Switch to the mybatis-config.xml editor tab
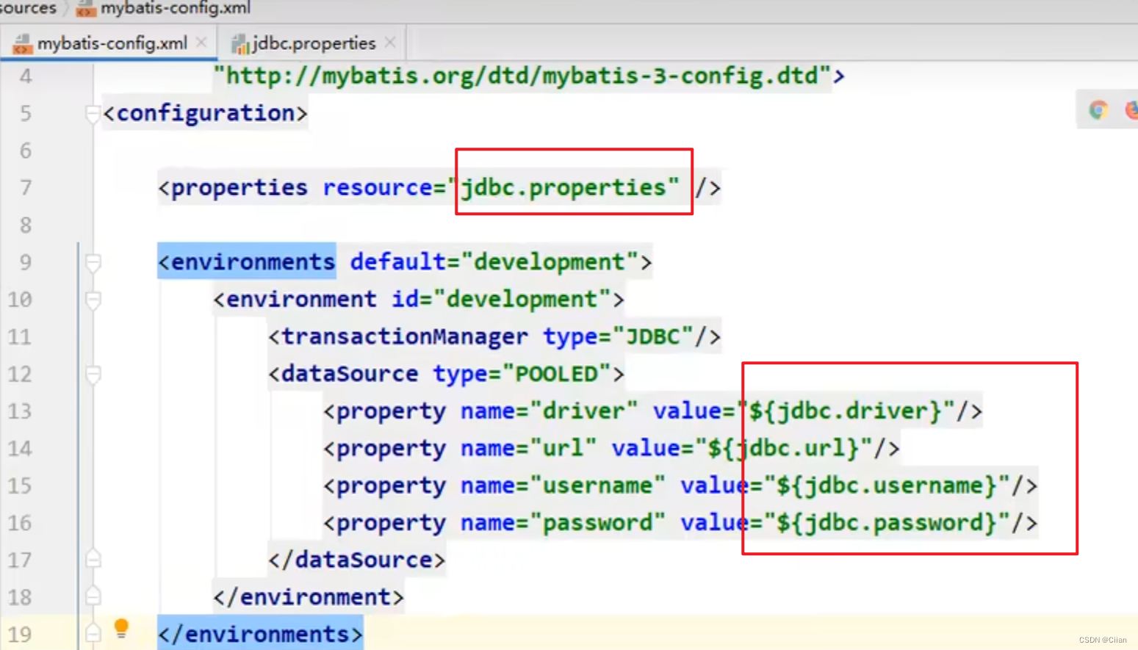 click(x=109, y=43)
